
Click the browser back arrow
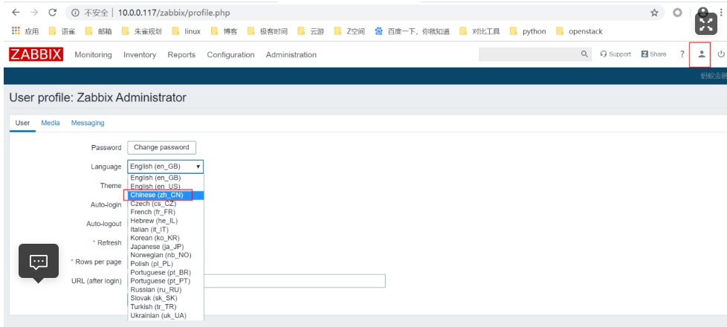(16, 13)
